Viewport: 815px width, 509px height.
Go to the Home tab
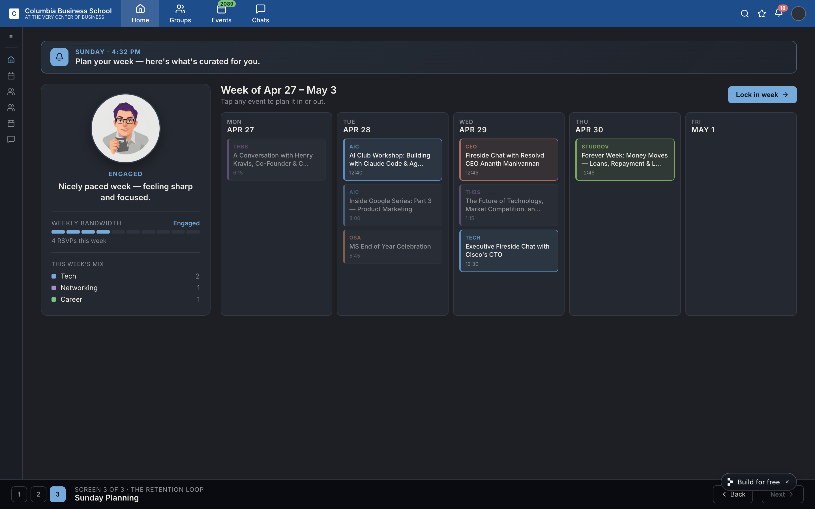pyautogui.click(x=140, y=14)
